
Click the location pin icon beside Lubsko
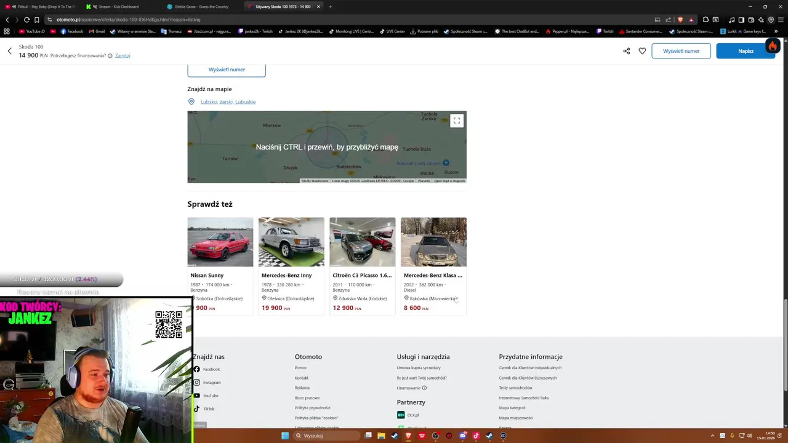191,102
